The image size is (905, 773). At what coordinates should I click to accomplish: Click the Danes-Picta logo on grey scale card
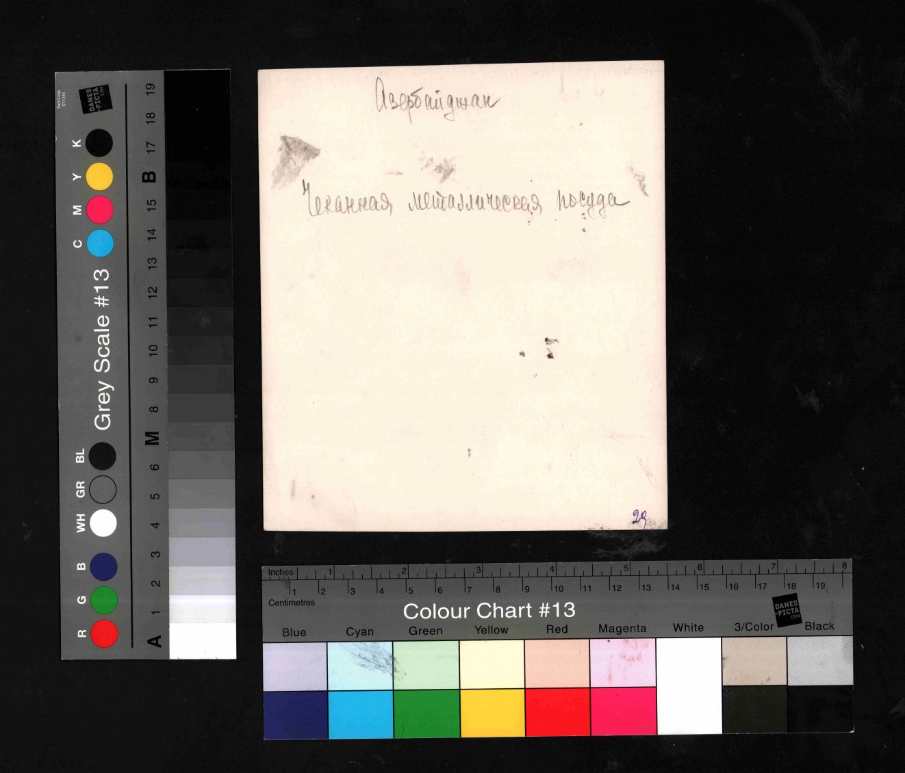pyautogui.click(x=95, y=100)
